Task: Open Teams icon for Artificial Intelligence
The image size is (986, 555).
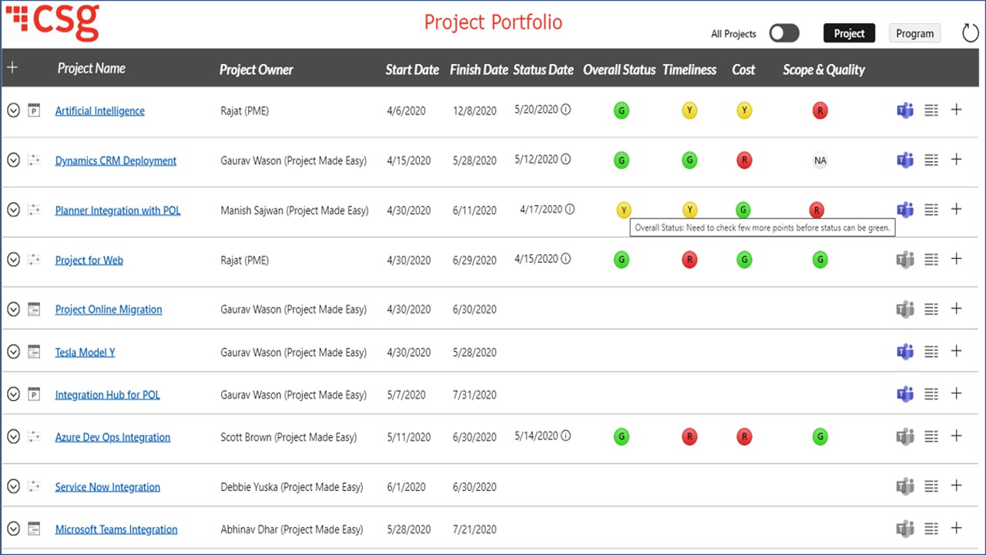Action: pyautogui.click(x=905, y=110)
